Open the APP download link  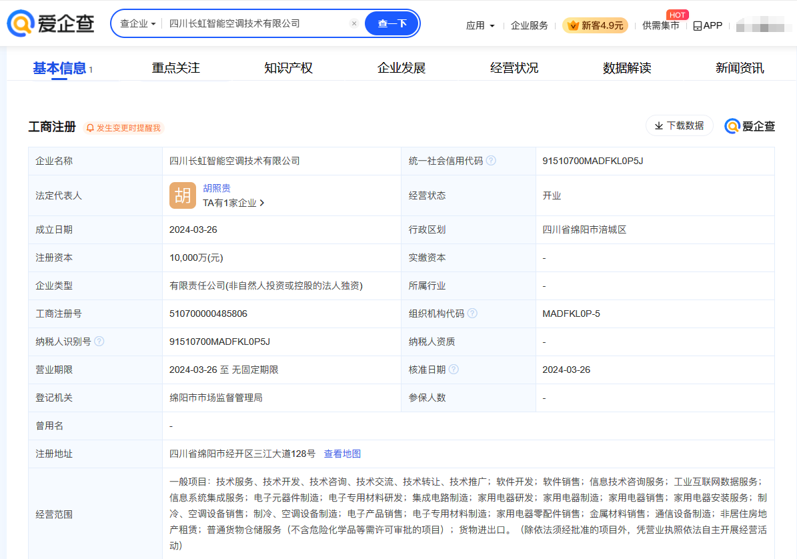[x=708, y=25]
